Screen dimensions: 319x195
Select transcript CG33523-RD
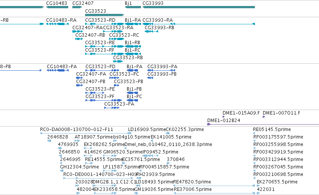(105, 24)
